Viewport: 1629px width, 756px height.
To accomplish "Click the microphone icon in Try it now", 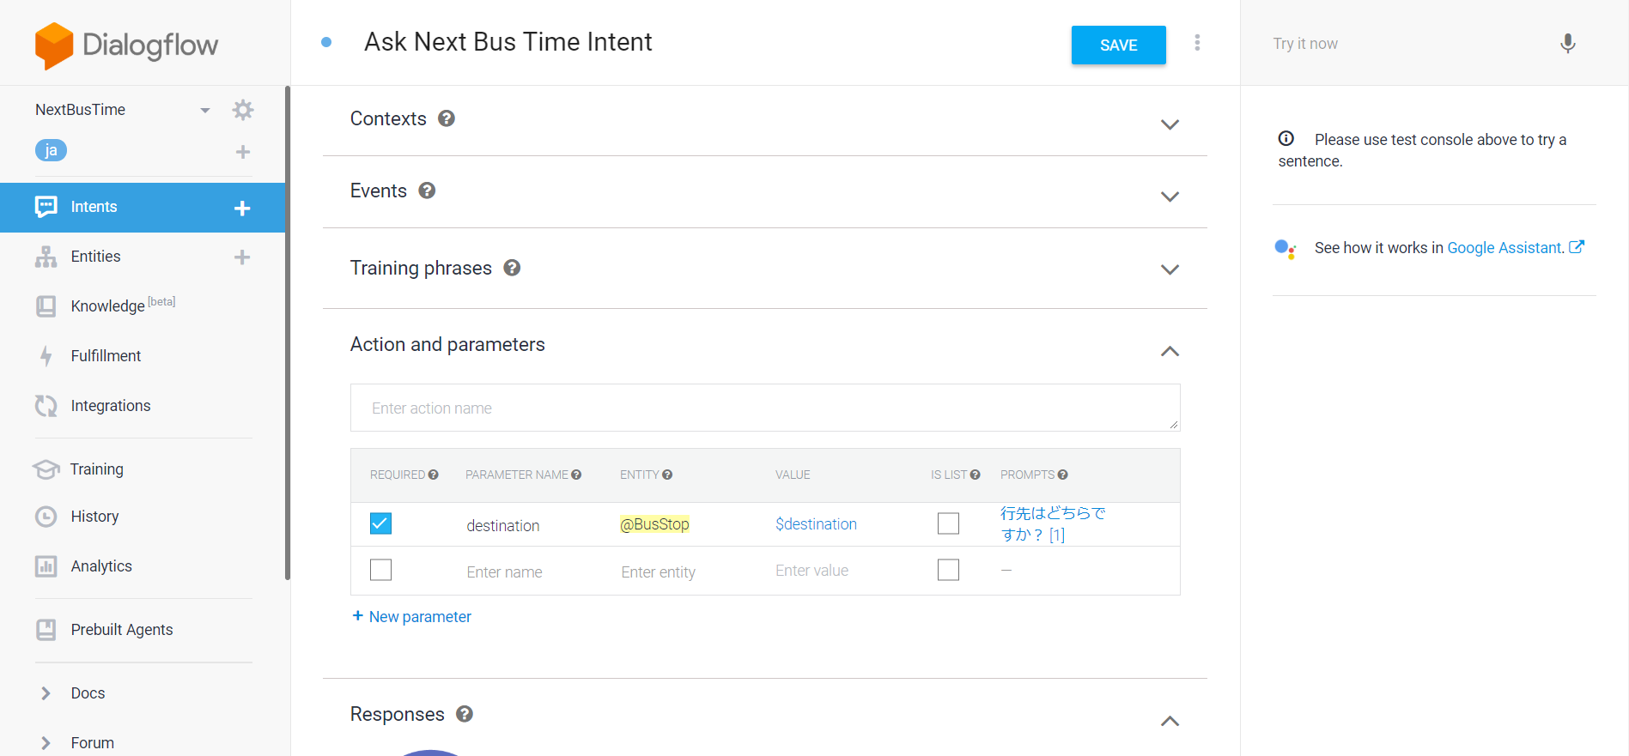I will click(x=1567, y=44).
